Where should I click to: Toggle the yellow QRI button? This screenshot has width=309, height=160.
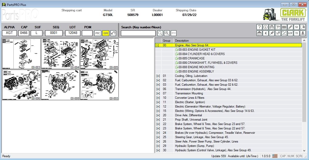pos(106,33)
